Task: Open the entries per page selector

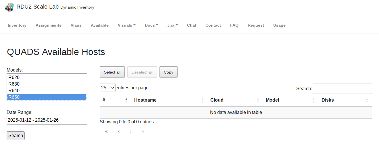Action: pyautogui.click(x=107, y=88)
